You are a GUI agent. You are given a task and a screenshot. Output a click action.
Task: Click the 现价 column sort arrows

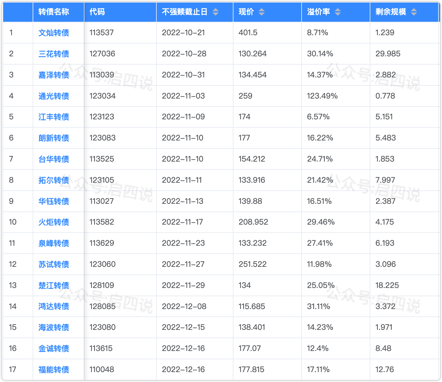pyautogui.click(x=262, y=12)
